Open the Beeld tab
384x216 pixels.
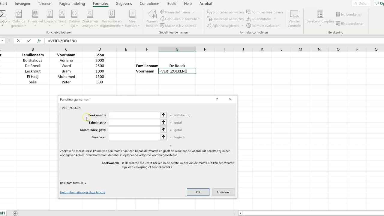tap(172, 4)
